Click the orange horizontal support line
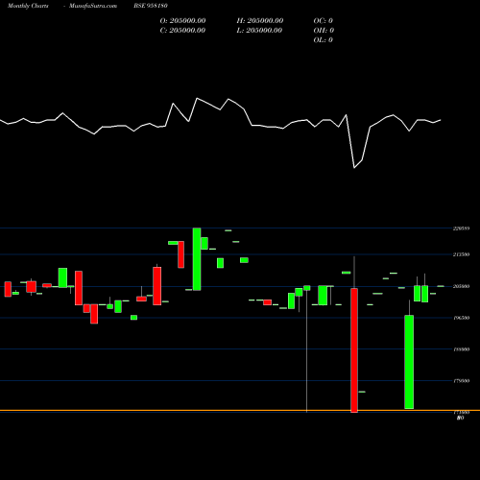The image size is (480, 480). tap(240, 410)
